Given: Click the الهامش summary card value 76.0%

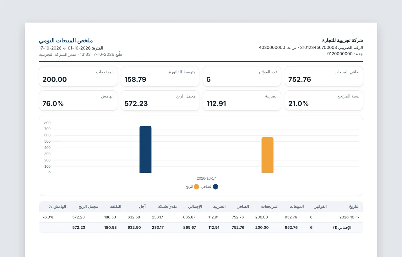Looking at the screenshot, I should (53, 103).
